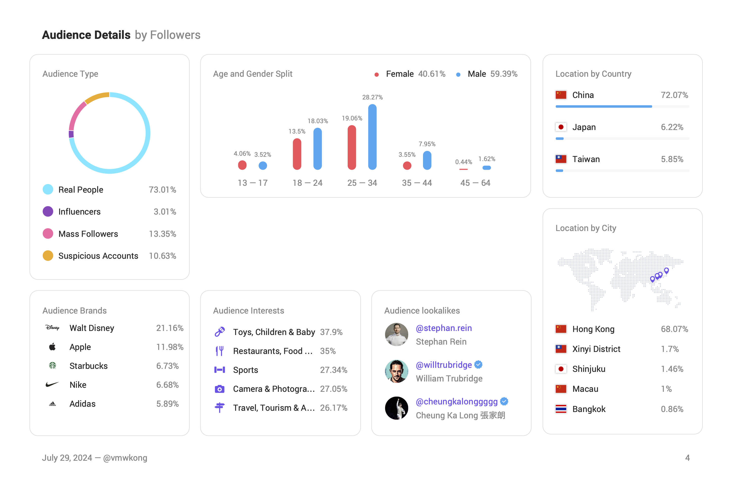Click the Bangkok row Thailand flag
The height and width of the screenshot is (487, 732).
(x=561, y=409)
